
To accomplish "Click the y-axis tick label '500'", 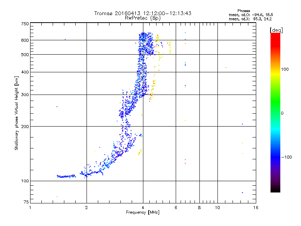I will click(25, 55).
